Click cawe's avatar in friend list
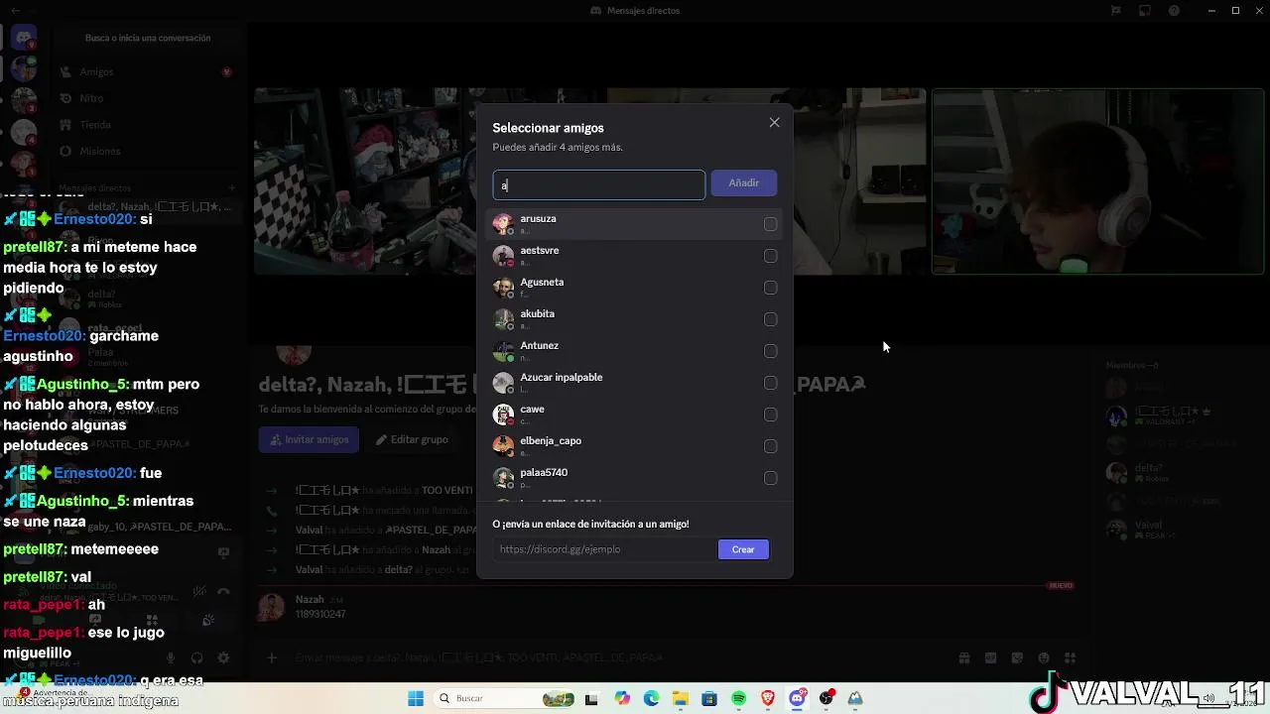1270x714 pixels. pos(503,415)
